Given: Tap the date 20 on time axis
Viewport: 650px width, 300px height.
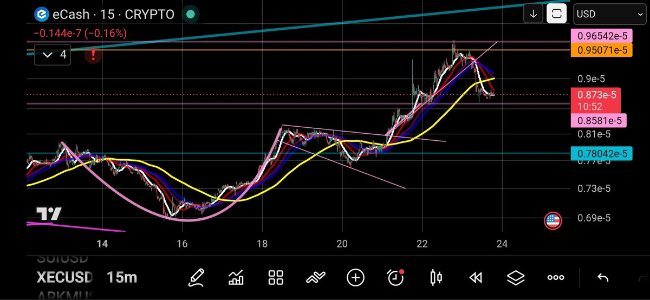Looking at the screenshot, I should [342, 243].
